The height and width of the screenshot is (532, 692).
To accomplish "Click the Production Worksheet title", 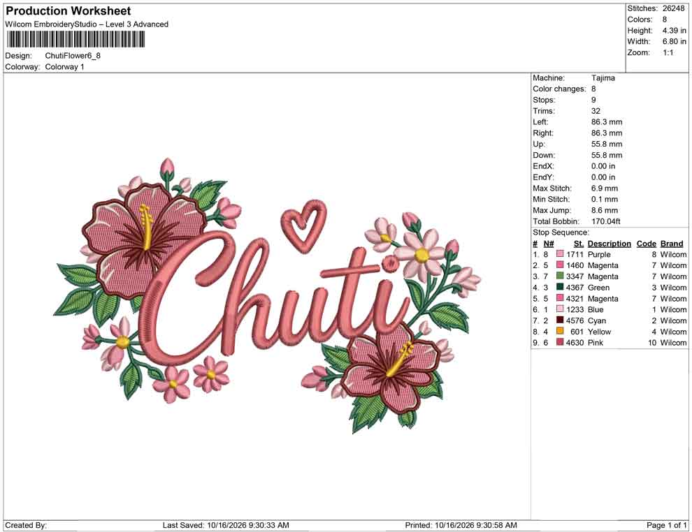I will point(68,11).
